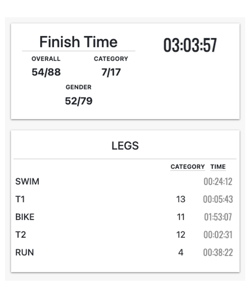Click category placement 7/17
The height and width of the screenshot is (306, 248).
(x=111, y=72)
